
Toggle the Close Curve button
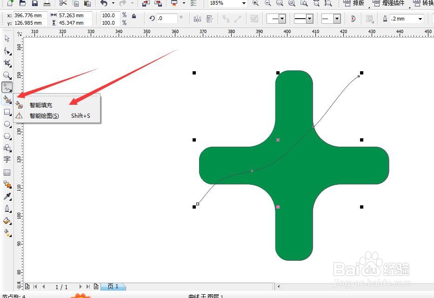click(353, 19)
